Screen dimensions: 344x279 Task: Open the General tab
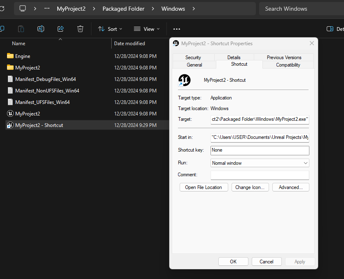coord(194,65)
